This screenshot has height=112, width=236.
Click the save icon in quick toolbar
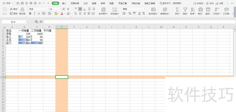pos(22,3)
